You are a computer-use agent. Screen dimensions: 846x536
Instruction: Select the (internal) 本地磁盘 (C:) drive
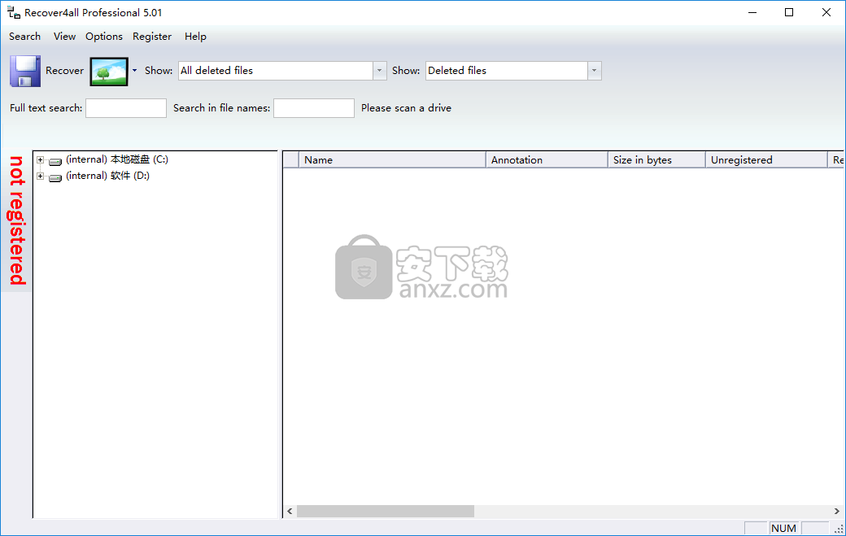pyautogui.click(x=117, y=159)
